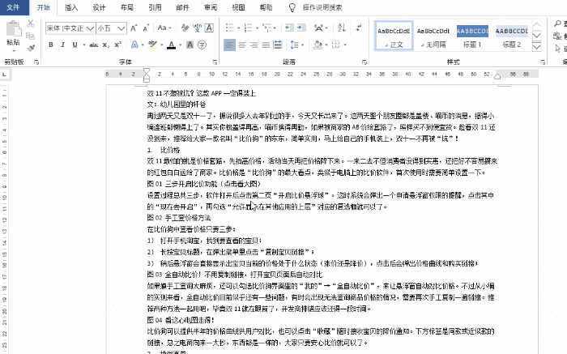
Task: Click the Select cursor icon in editing group
Action: tap(558, 48)
